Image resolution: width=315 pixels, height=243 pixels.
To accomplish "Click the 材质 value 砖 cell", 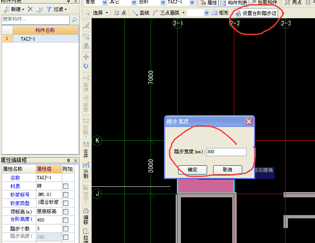I will click(x=49, y=186).
